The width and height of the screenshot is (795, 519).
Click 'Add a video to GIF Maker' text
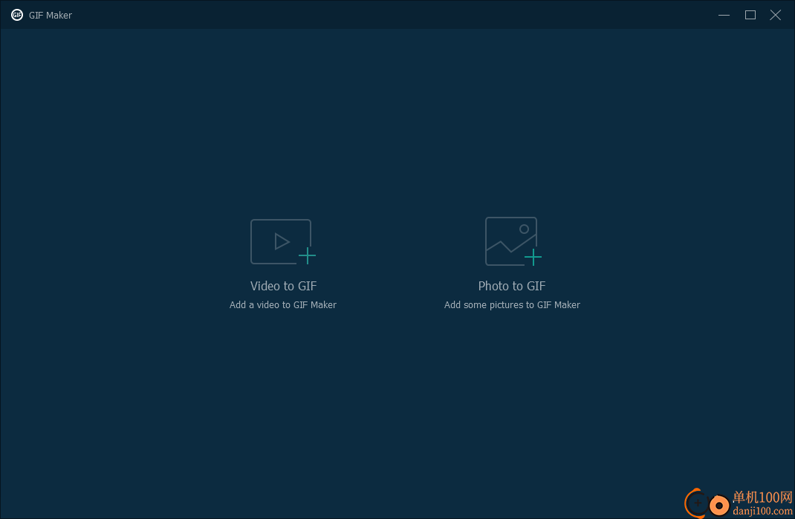(x=283, y=304)
